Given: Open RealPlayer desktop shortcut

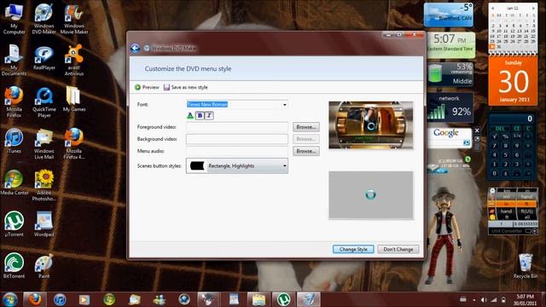Looking at the screenshot, I should coord(44,58).
